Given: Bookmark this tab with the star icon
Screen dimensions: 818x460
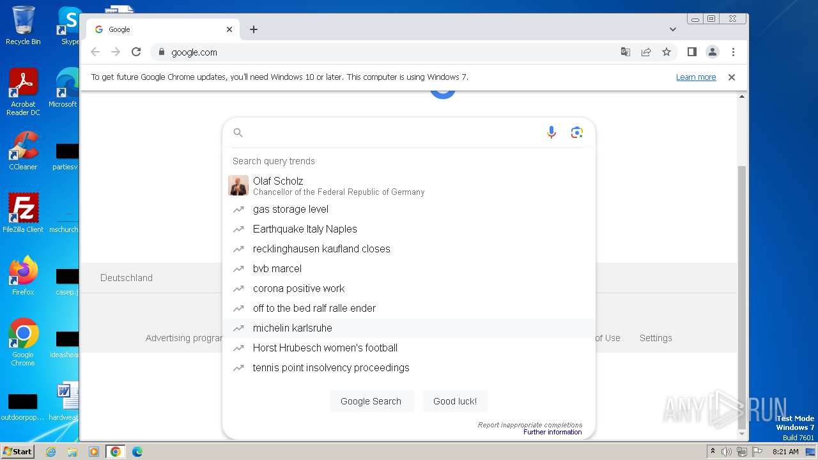Looking at the screenshot, I should point(667,52).
